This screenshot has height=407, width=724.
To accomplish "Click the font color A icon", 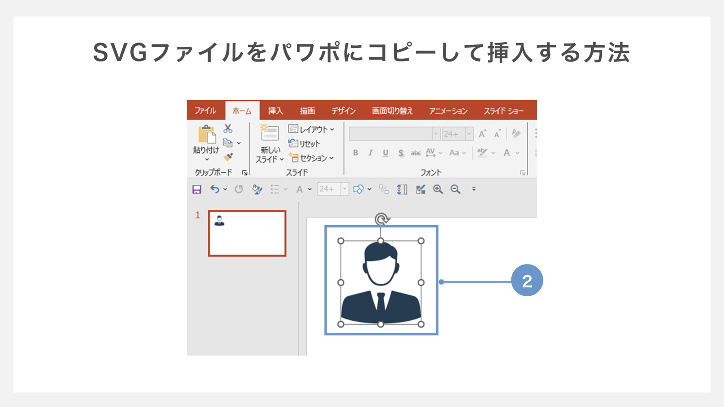I will click(x=507, y=153).
